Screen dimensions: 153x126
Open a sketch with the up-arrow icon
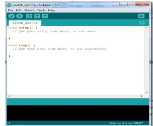(x=37, y=16)
